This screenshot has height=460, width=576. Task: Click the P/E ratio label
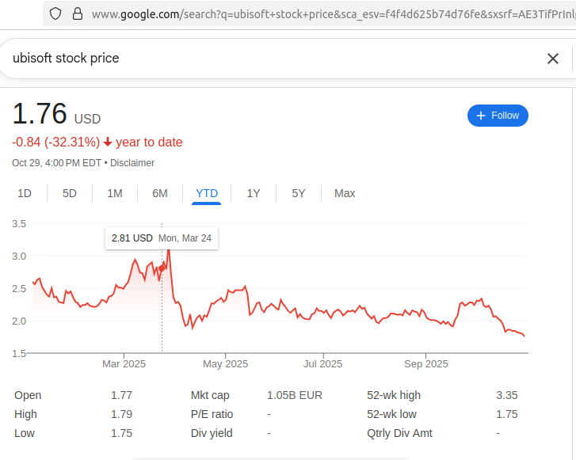click(x=212, y=415)
